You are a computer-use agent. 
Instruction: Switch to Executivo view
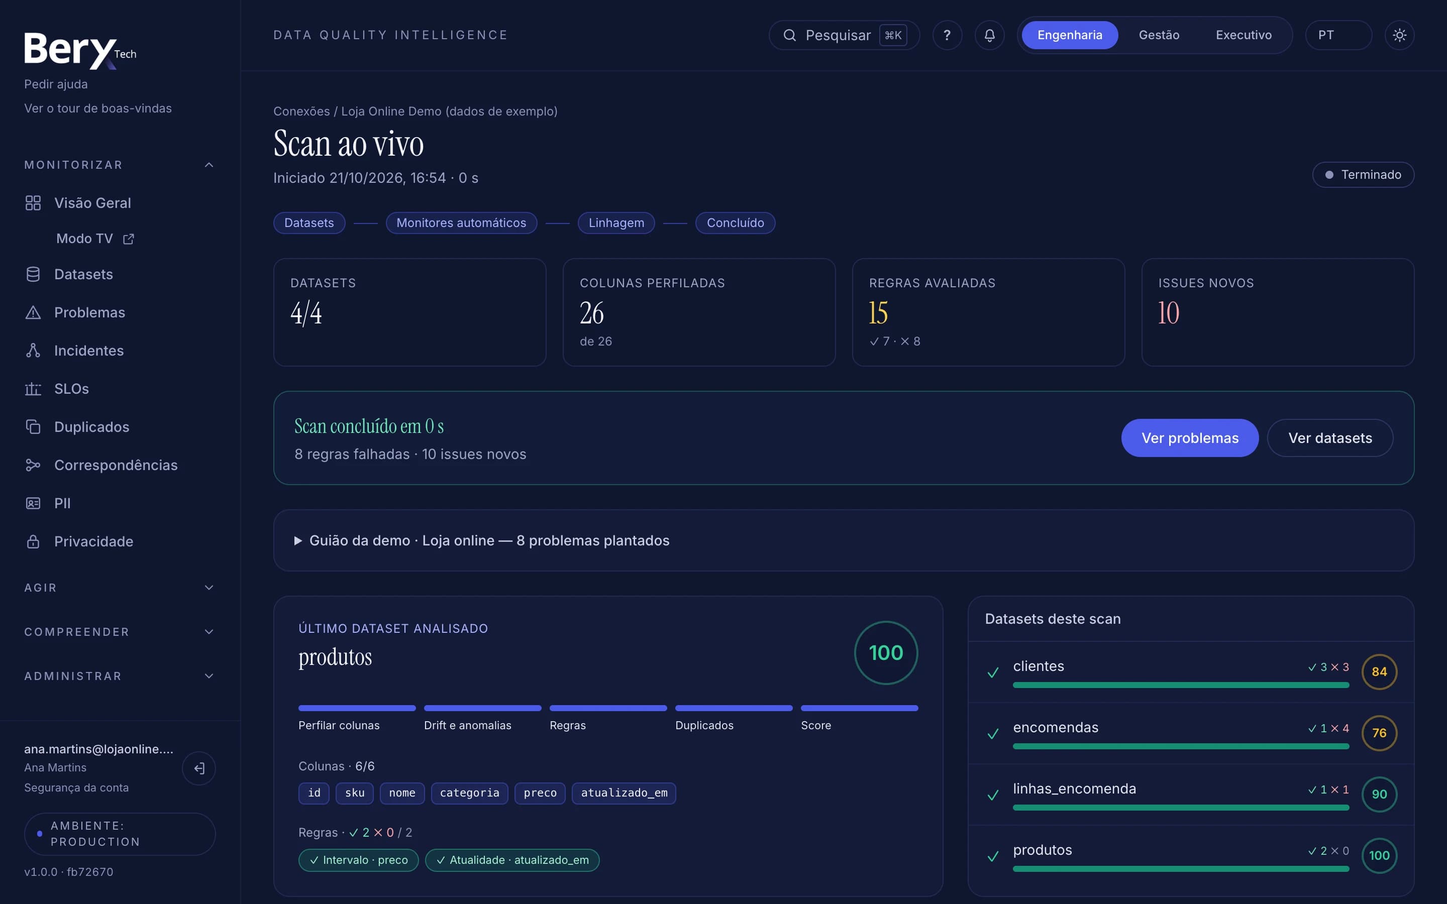coord(1244,35)
